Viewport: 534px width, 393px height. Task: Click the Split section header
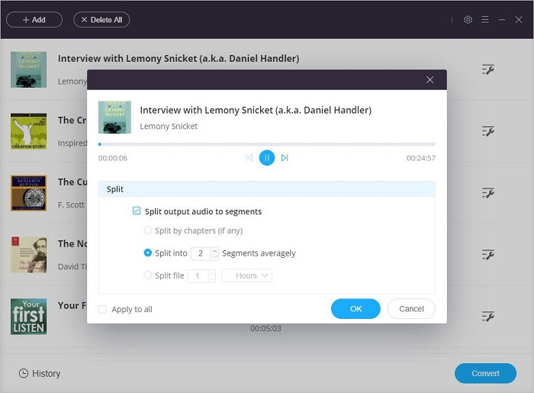[x=267, y=189]
